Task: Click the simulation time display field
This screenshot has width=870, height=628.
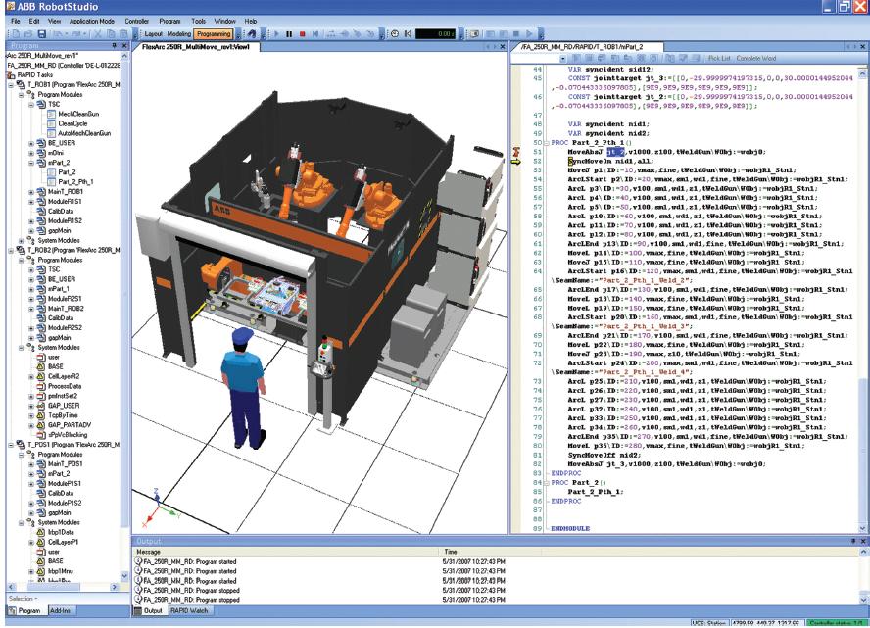Action: click(436, 34)
